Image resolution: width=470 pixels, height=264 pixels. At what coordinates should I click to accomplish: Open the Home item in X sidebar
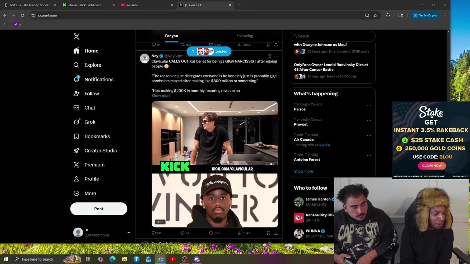point(86,51)
